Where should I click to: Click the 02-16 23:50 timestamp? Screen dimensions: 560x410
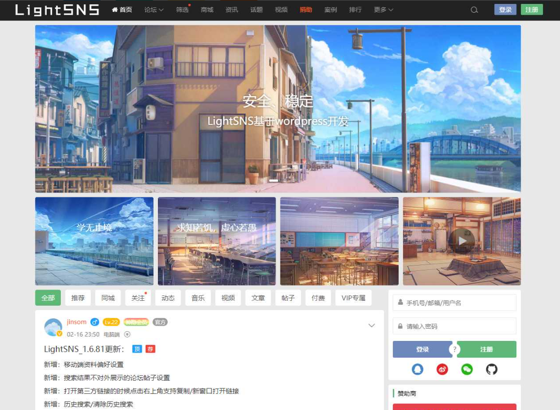83,335
